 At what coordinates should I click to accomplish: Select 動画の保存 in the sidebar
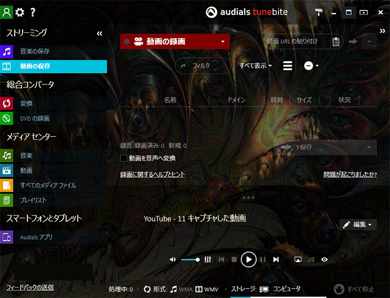[x=53, y=66]
